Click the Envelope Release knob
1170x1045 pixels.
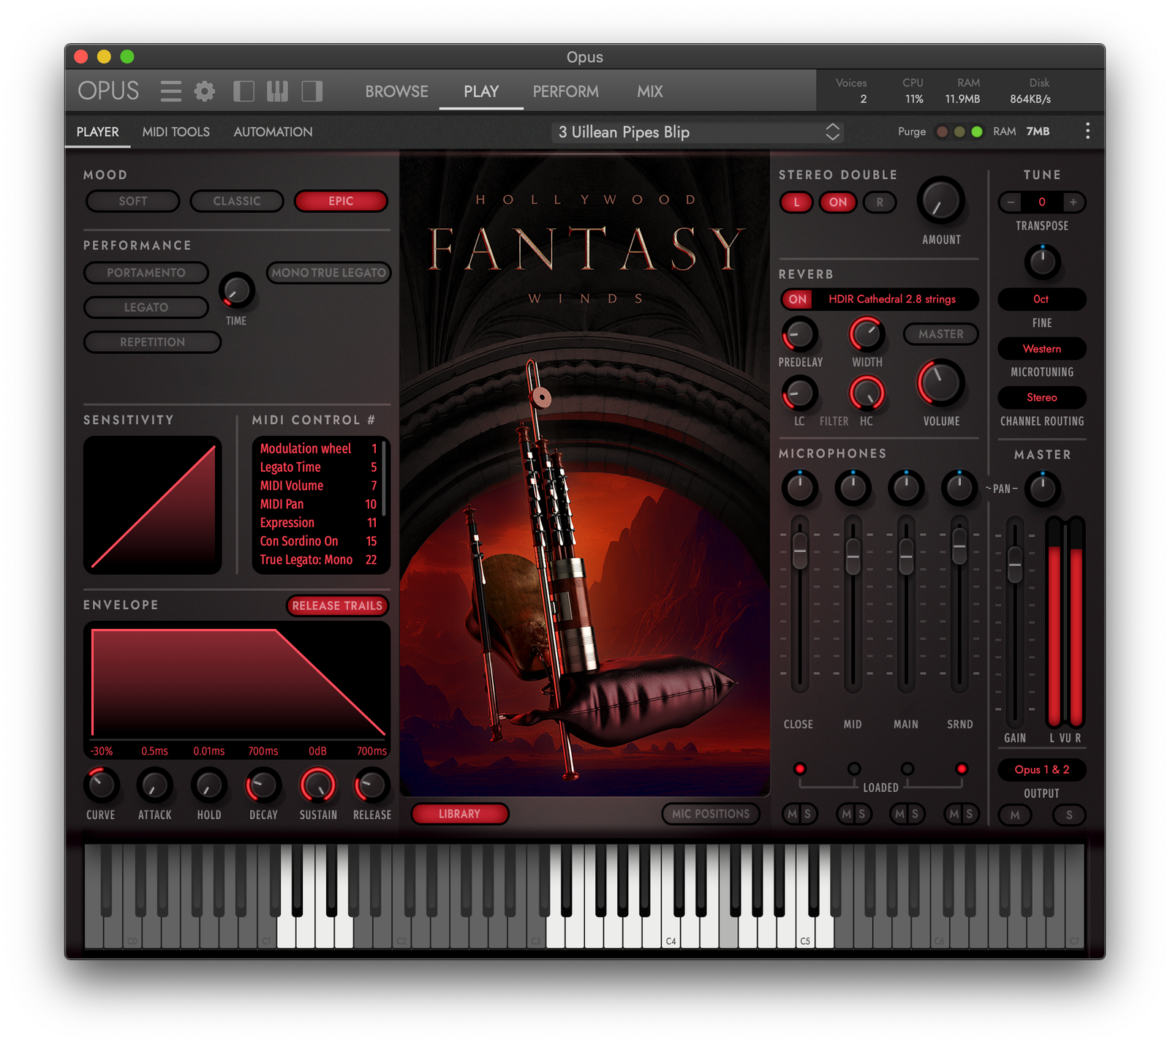372,785
